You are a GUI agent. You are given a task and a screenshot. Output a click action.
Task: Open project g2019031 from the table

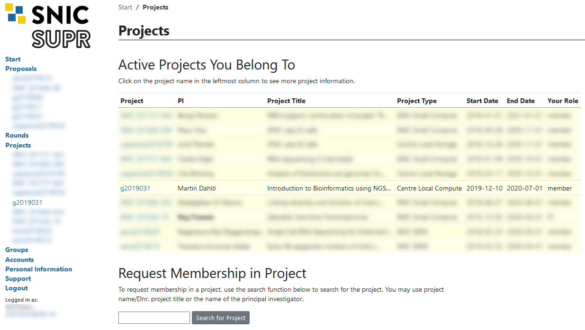[x=135, y=188]
